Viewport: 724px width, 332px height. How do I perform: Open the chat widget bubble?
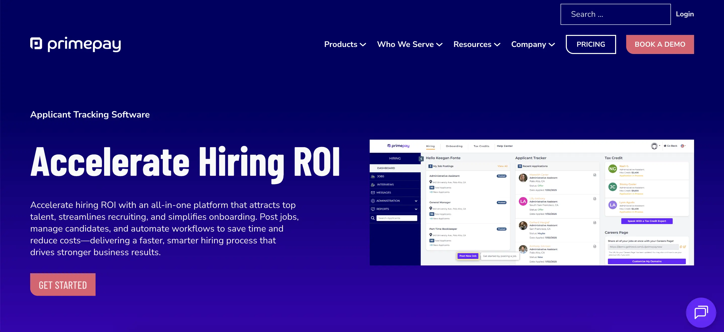[x=701, y=312]
